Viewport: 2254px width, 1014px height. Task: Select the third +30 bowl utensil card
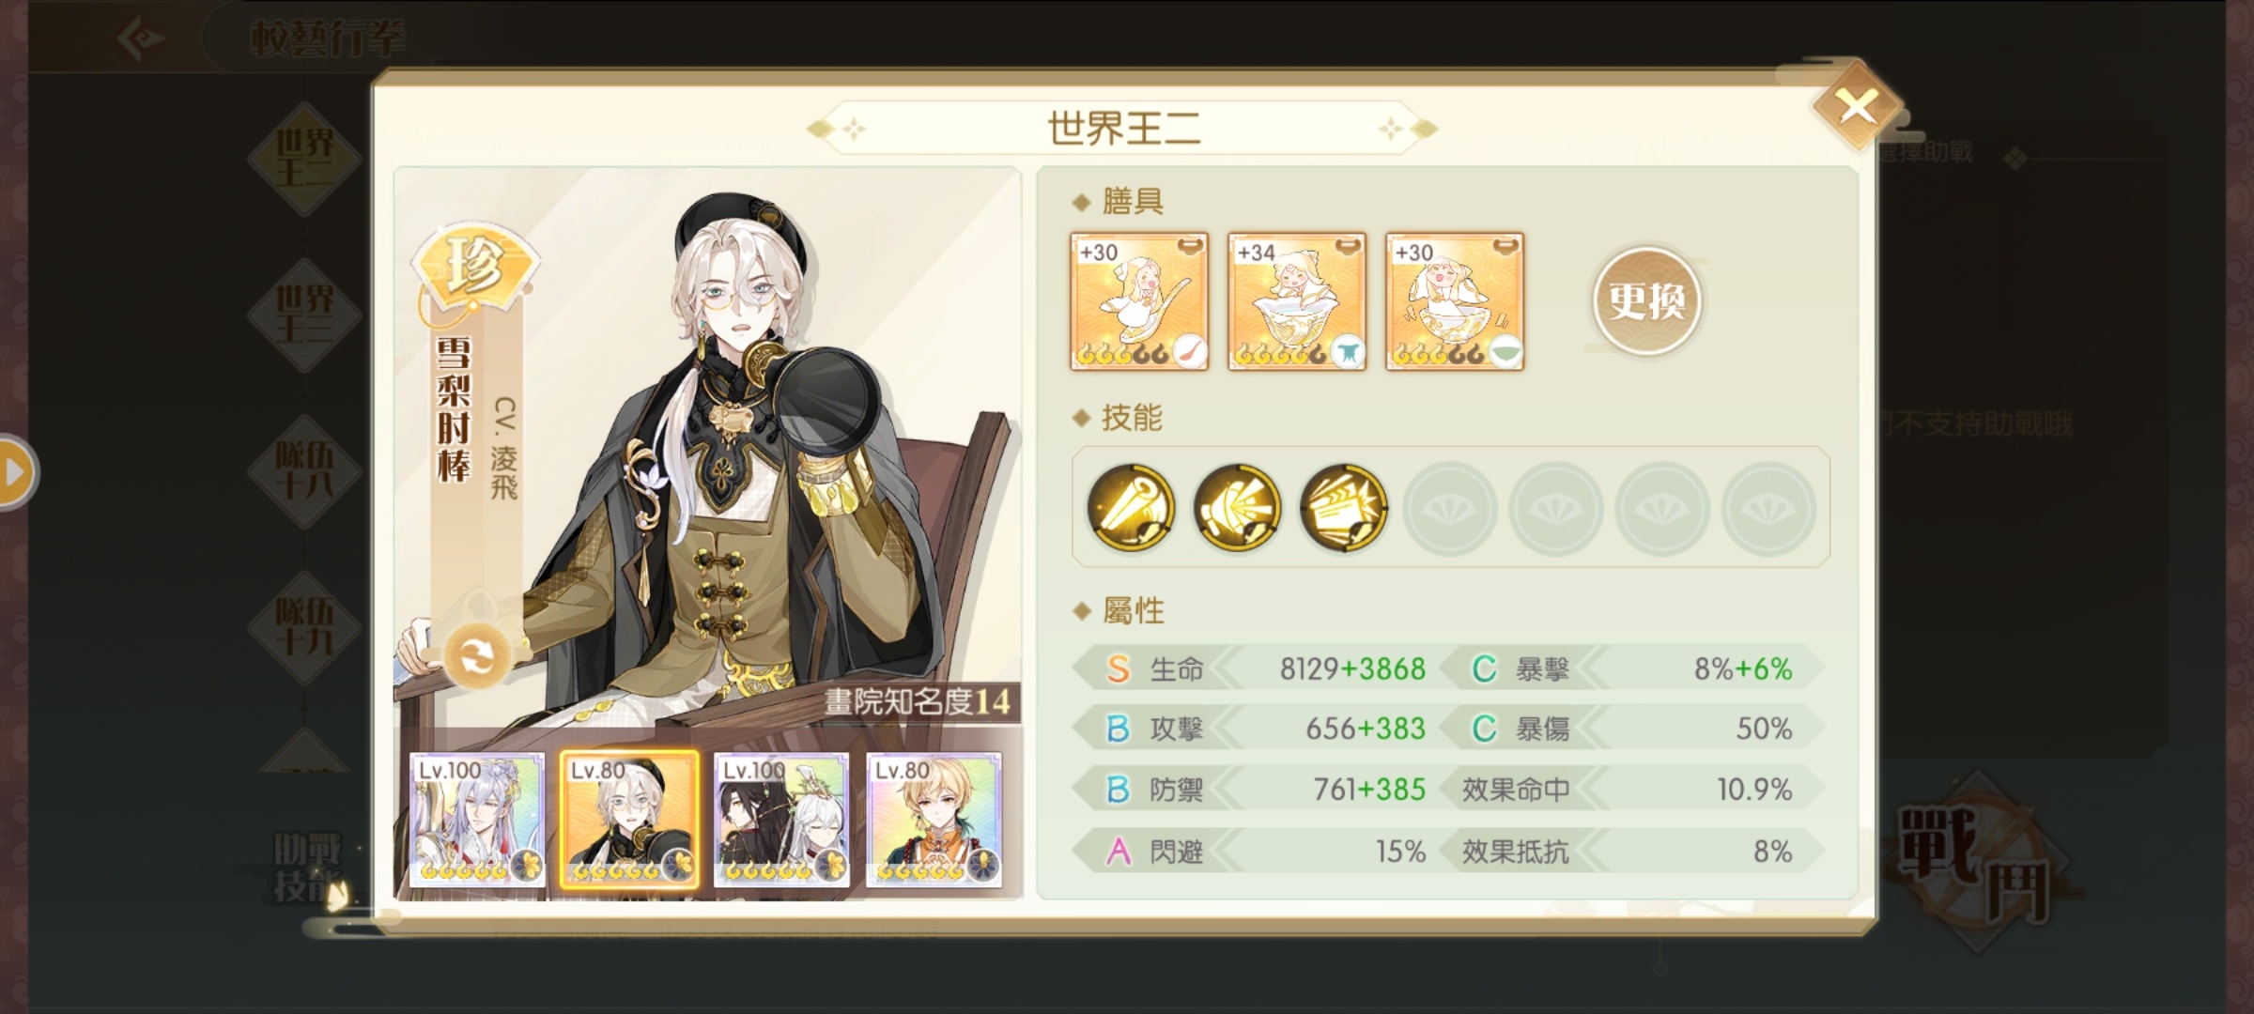1455,301
